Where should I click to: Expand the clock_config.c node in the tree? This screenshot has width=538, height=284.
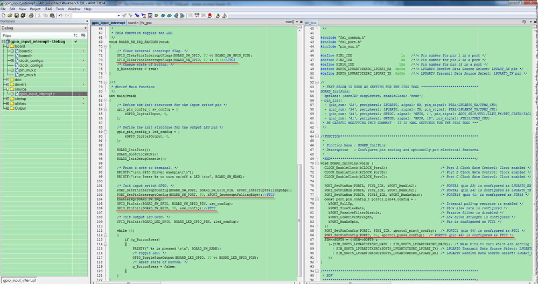(x=11, y=60)
